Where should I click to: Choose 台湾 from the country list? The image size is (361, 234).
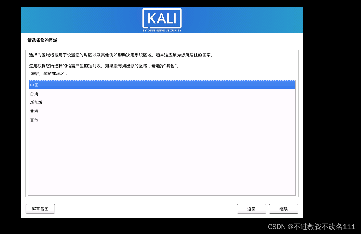(x=162, y=93)
